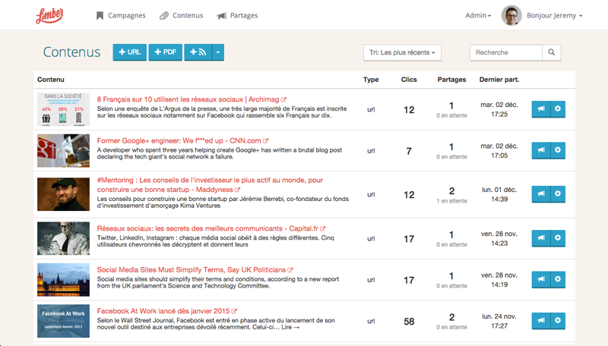Open settings gear for 'Former Google+ engineer' row
This screenshot has width=608, height=346.
point(558,150)
